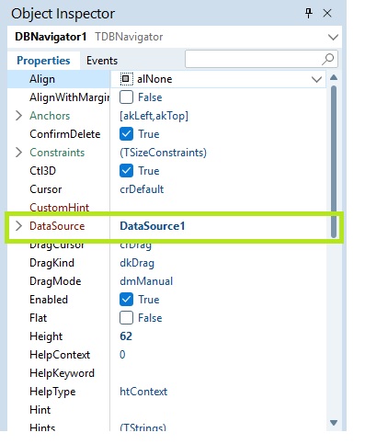This screenshot has height=444, width=365.
Task: Uncheck the Enabled checkbox
Action: 126,300
